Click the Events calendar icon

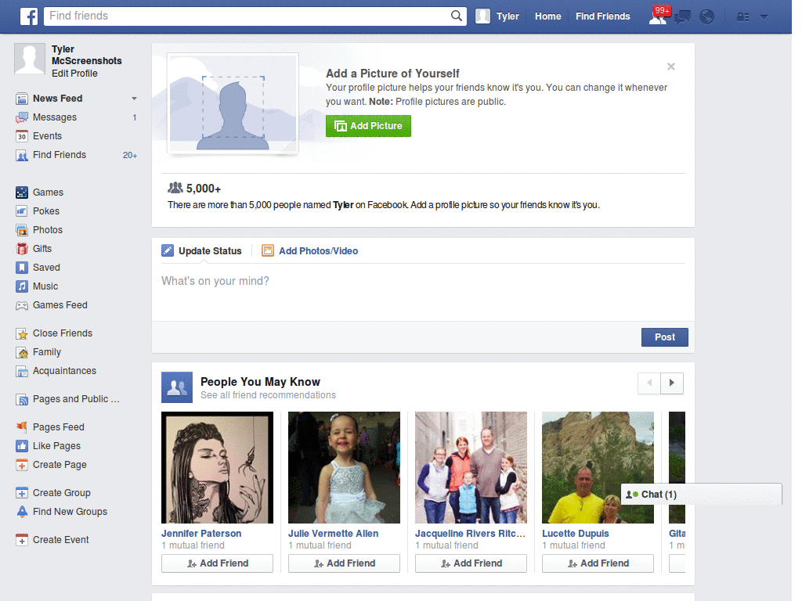pos(21,136)
